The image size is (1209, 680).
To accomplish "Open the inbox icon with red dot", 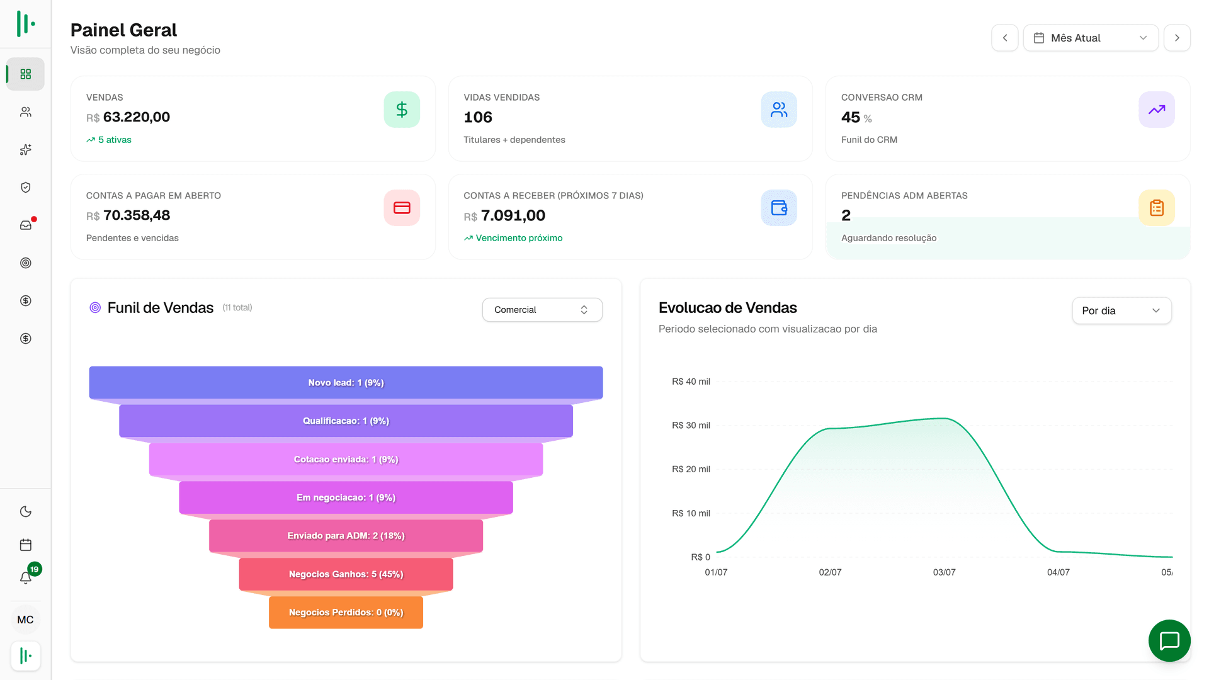I will tap(25, 225).
